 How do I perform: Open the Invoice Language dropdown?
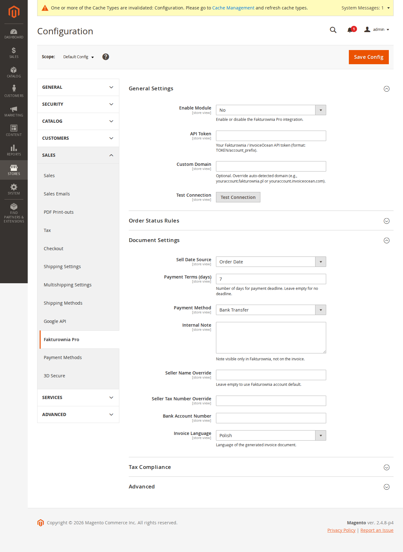coord(271,436)
